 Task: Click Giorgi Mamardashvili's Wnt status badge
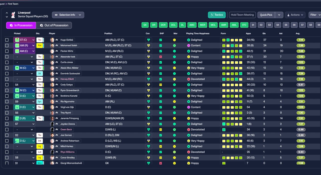click(x=40, y=163)
